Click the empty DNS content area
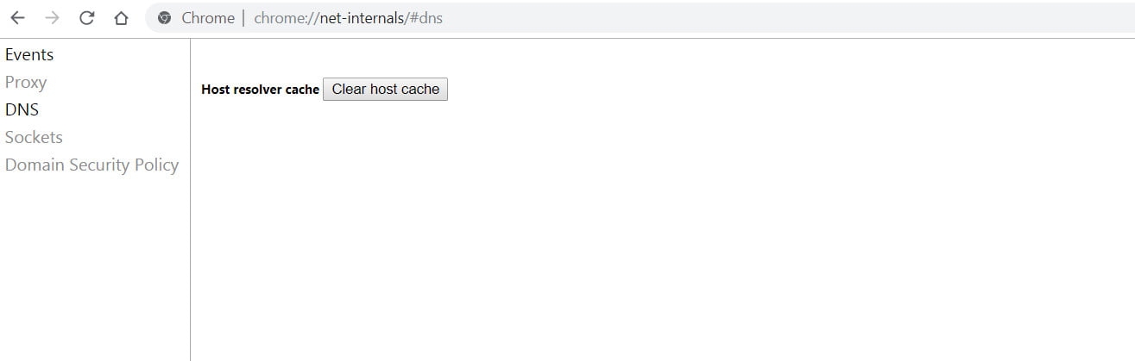The width and height of the screenshot is (1135, 361). (x=656, y=233)
